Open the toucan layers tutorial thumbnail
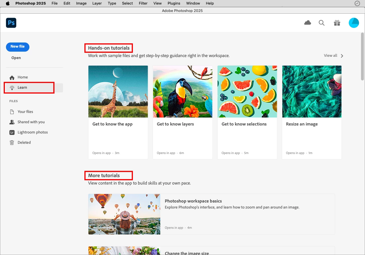 pos(182,92)
